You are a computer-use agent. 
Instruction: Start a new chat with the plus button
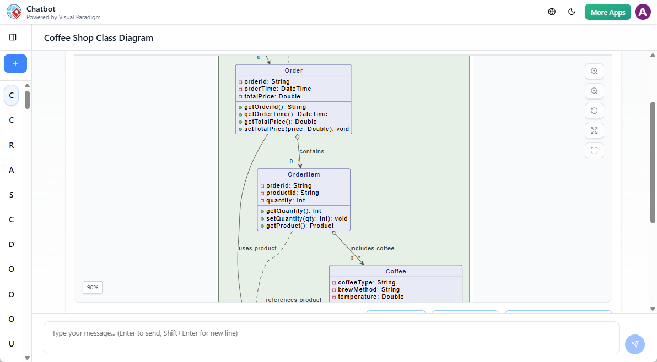point(15,63)
